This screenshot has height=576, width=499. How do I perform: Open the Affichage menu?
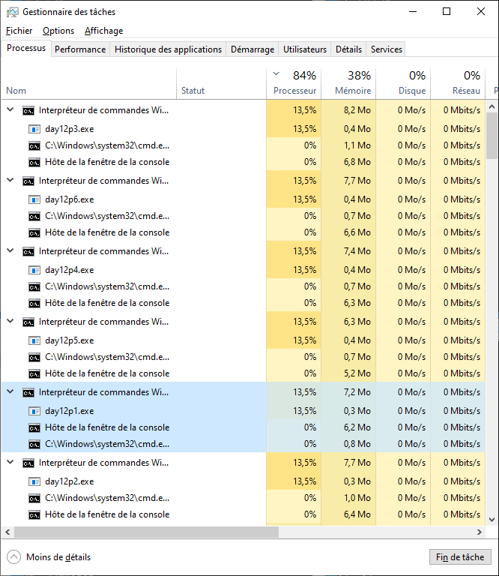pos(103,31)
